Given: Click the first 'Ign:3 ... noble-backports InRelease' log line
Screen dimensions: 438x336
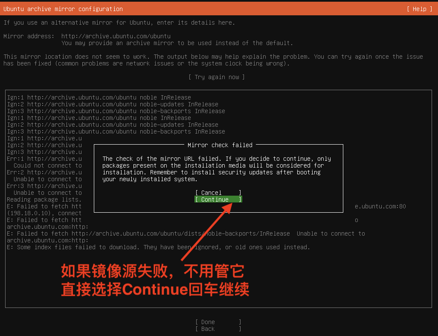Looking at the screenshot, I should click(x=116, y=111).
